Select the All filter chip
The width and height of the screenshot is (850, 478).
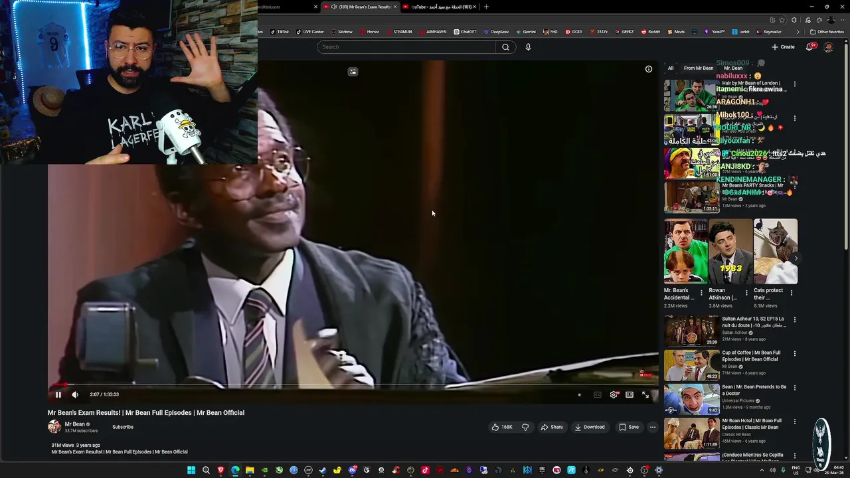coord(671,68)
